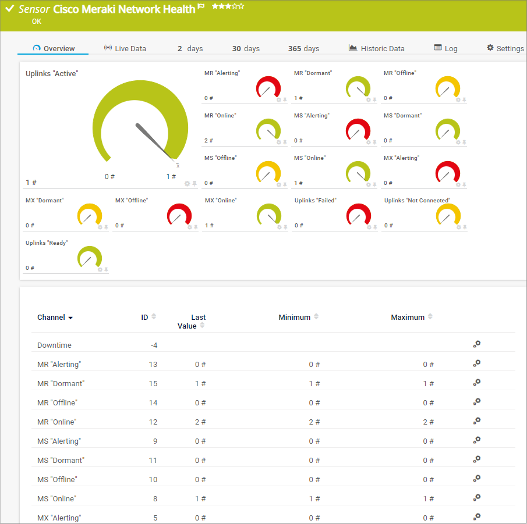Sort table by Channel column arrow
The width and height of the screenshot is (527, 524).
(70, 318)
